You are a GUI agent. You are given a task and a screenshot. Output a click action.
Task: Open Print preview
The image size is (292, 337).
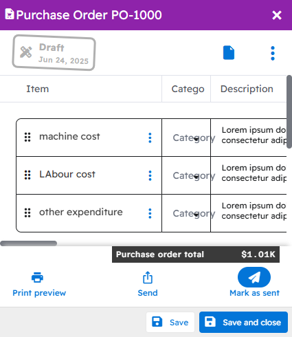point(39,284)
